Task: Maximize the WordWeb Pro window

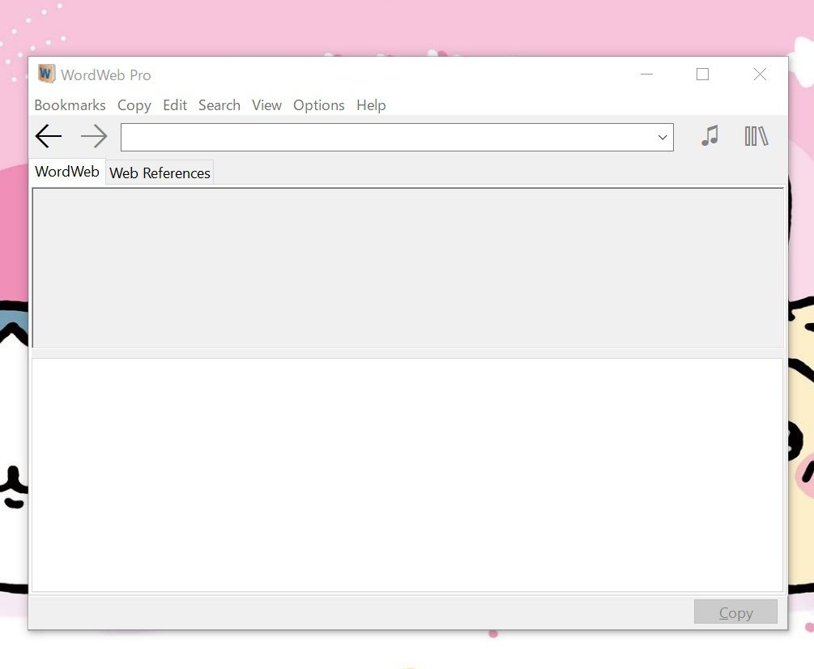Action: tap(702, 75)
